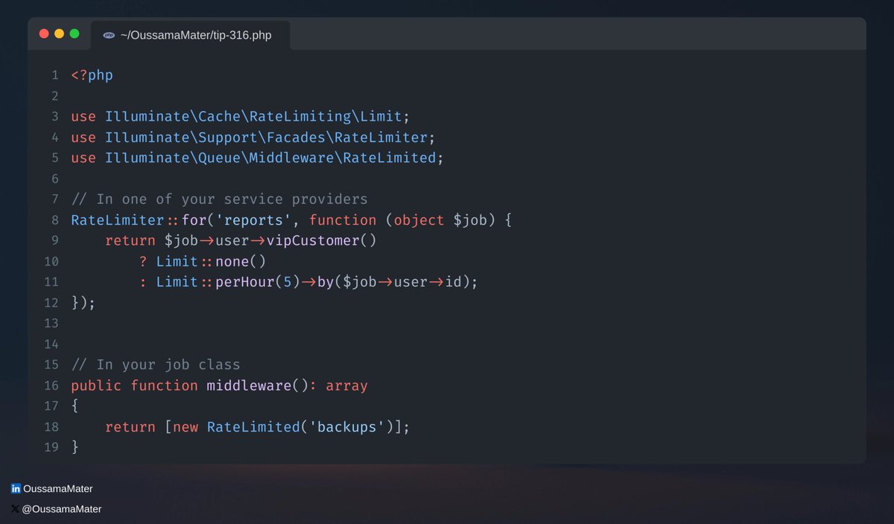Select Illuminate\Support\Facades\RateLimiter import text
894x524 pixels.
click(x=266, y=138)
